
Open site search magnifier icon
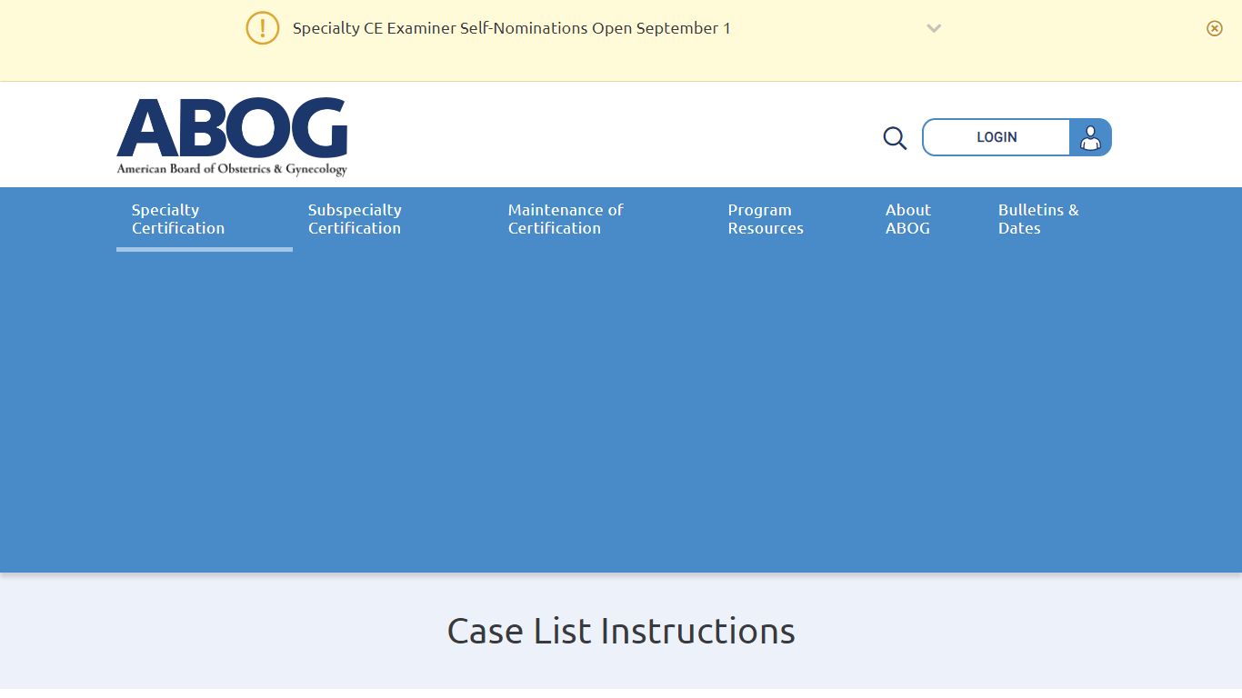click(x=896, y=138)
